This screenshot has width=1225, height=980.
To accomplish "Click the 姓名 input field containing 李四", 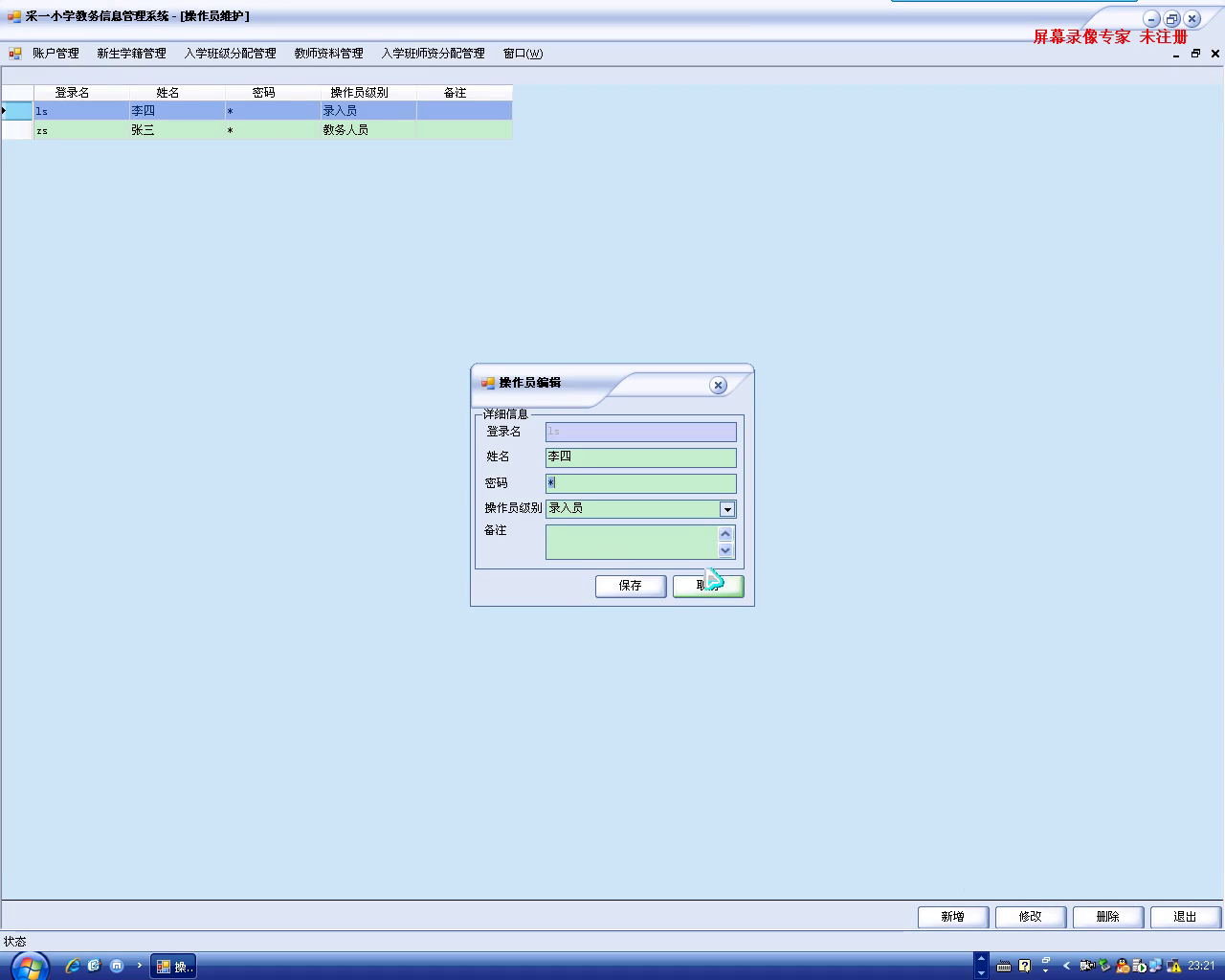I will (641, 457).
